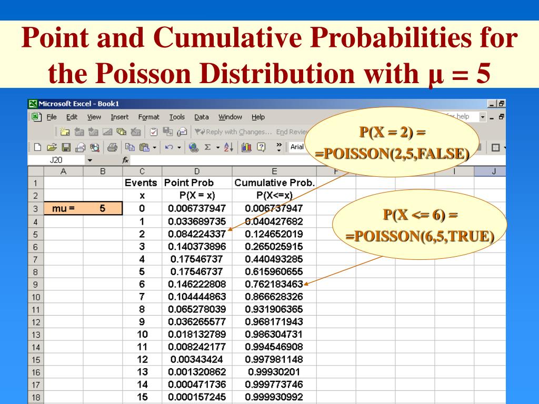
Task: Select column D header
Action: coord(197,171)
